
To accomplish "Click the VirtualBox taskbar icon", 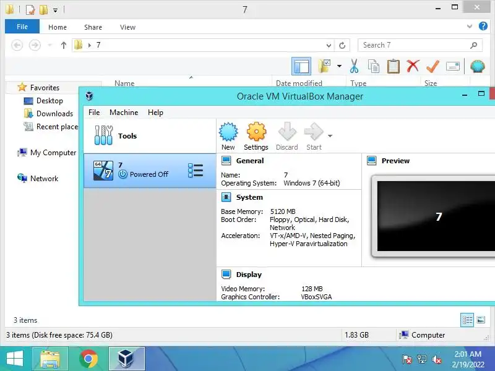I will point(127,359).
